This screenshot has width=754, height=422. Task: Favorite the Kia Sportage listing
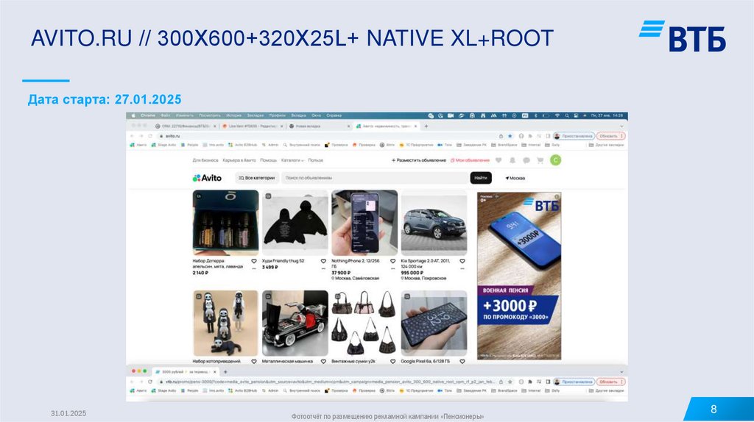point(462,261)
